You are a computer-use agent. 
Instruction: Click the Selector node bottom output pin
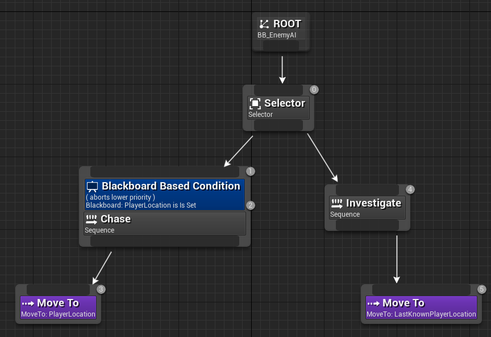[x=278, y=125]
